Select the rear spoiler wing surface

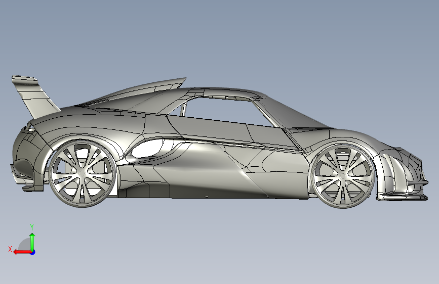coord(36,97)
